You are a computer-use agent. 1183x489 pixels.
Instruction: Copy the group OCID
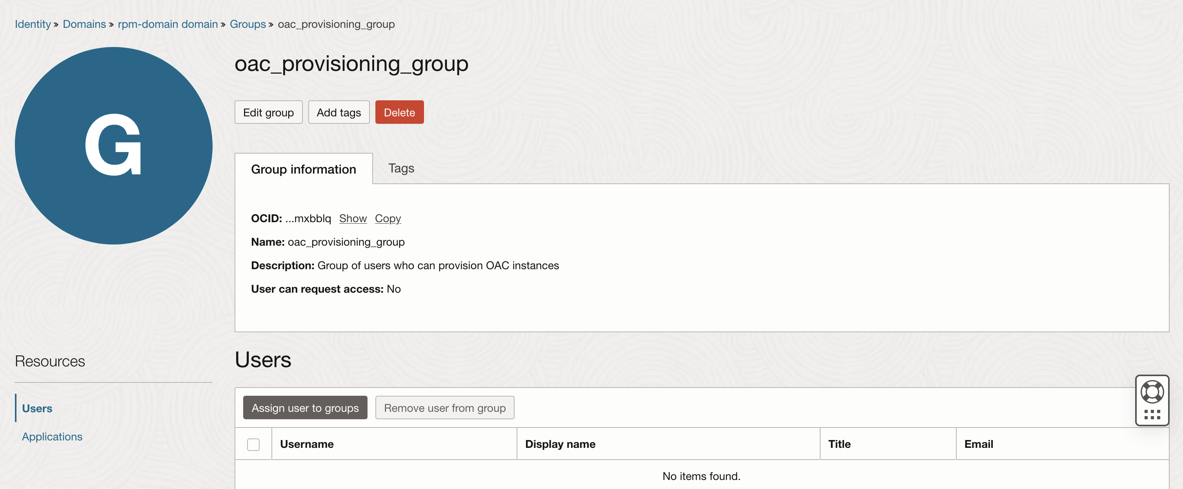388,218
